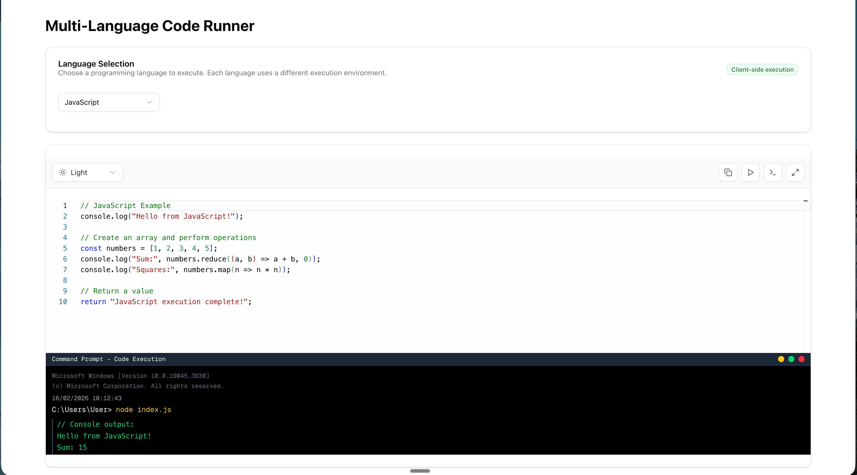Image resolution: width=857 pixels, height=475 pixels.
Task: Open the Light theme dropdown
Action: pos(87,172)
